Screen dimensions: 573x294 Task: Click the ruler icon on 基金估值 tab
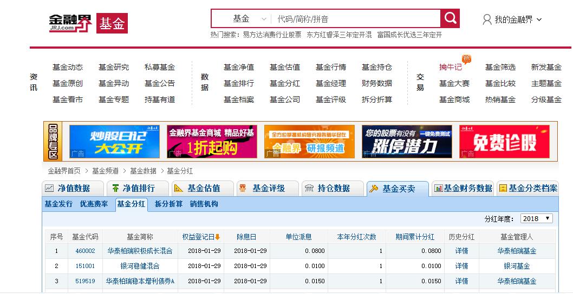pos(178,188)
